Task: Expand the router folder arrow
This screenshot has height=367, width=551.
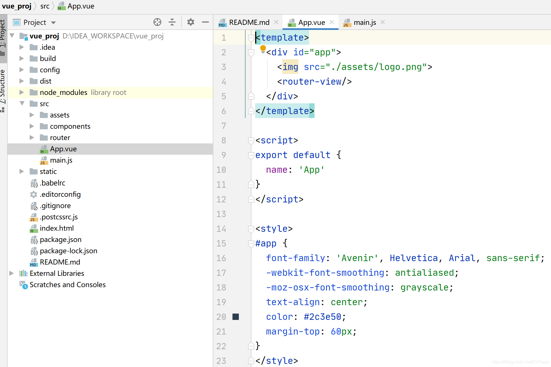Action: (32, 137)
